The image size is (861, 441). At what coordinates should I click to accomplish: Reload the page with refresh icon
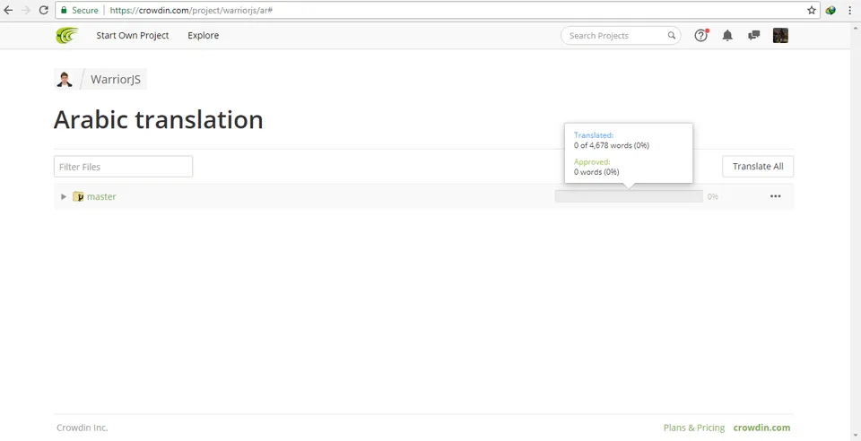[x=43, y=10]
